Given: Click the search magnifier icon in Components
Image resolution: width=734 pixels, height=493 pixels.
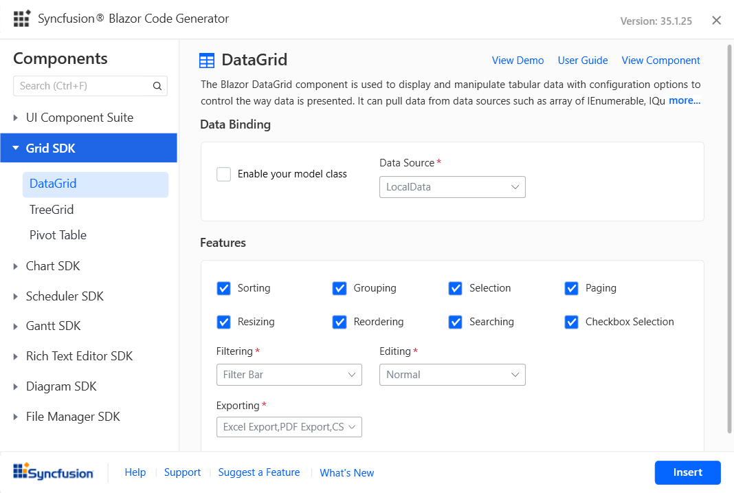Looking at the screenshot, I should [x=157, y=86].
